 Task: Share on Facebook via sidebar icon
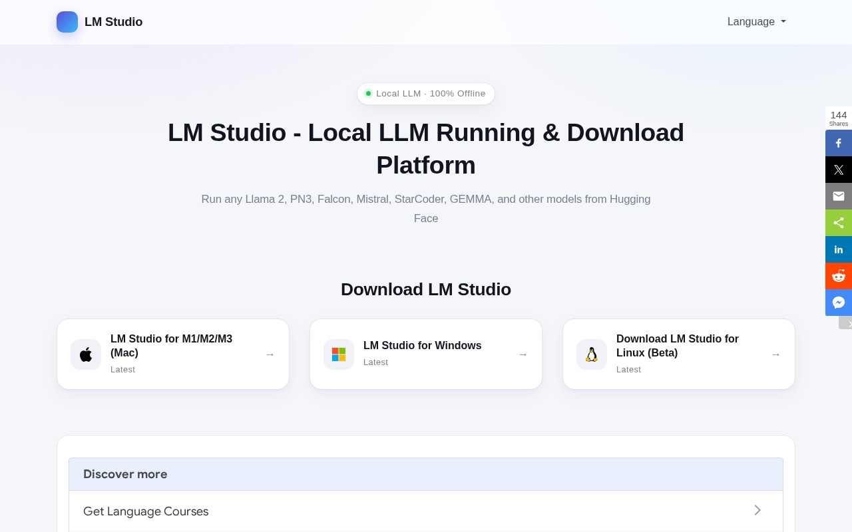point(839,143)
